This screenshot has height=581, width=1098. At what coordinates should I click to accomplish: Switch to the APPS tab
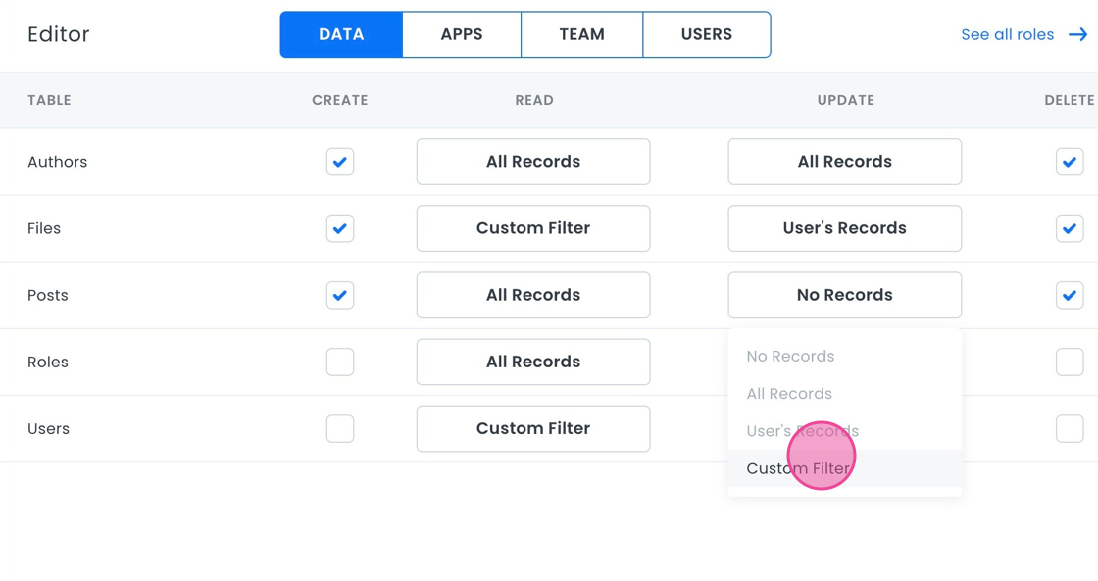pos(462,34)
